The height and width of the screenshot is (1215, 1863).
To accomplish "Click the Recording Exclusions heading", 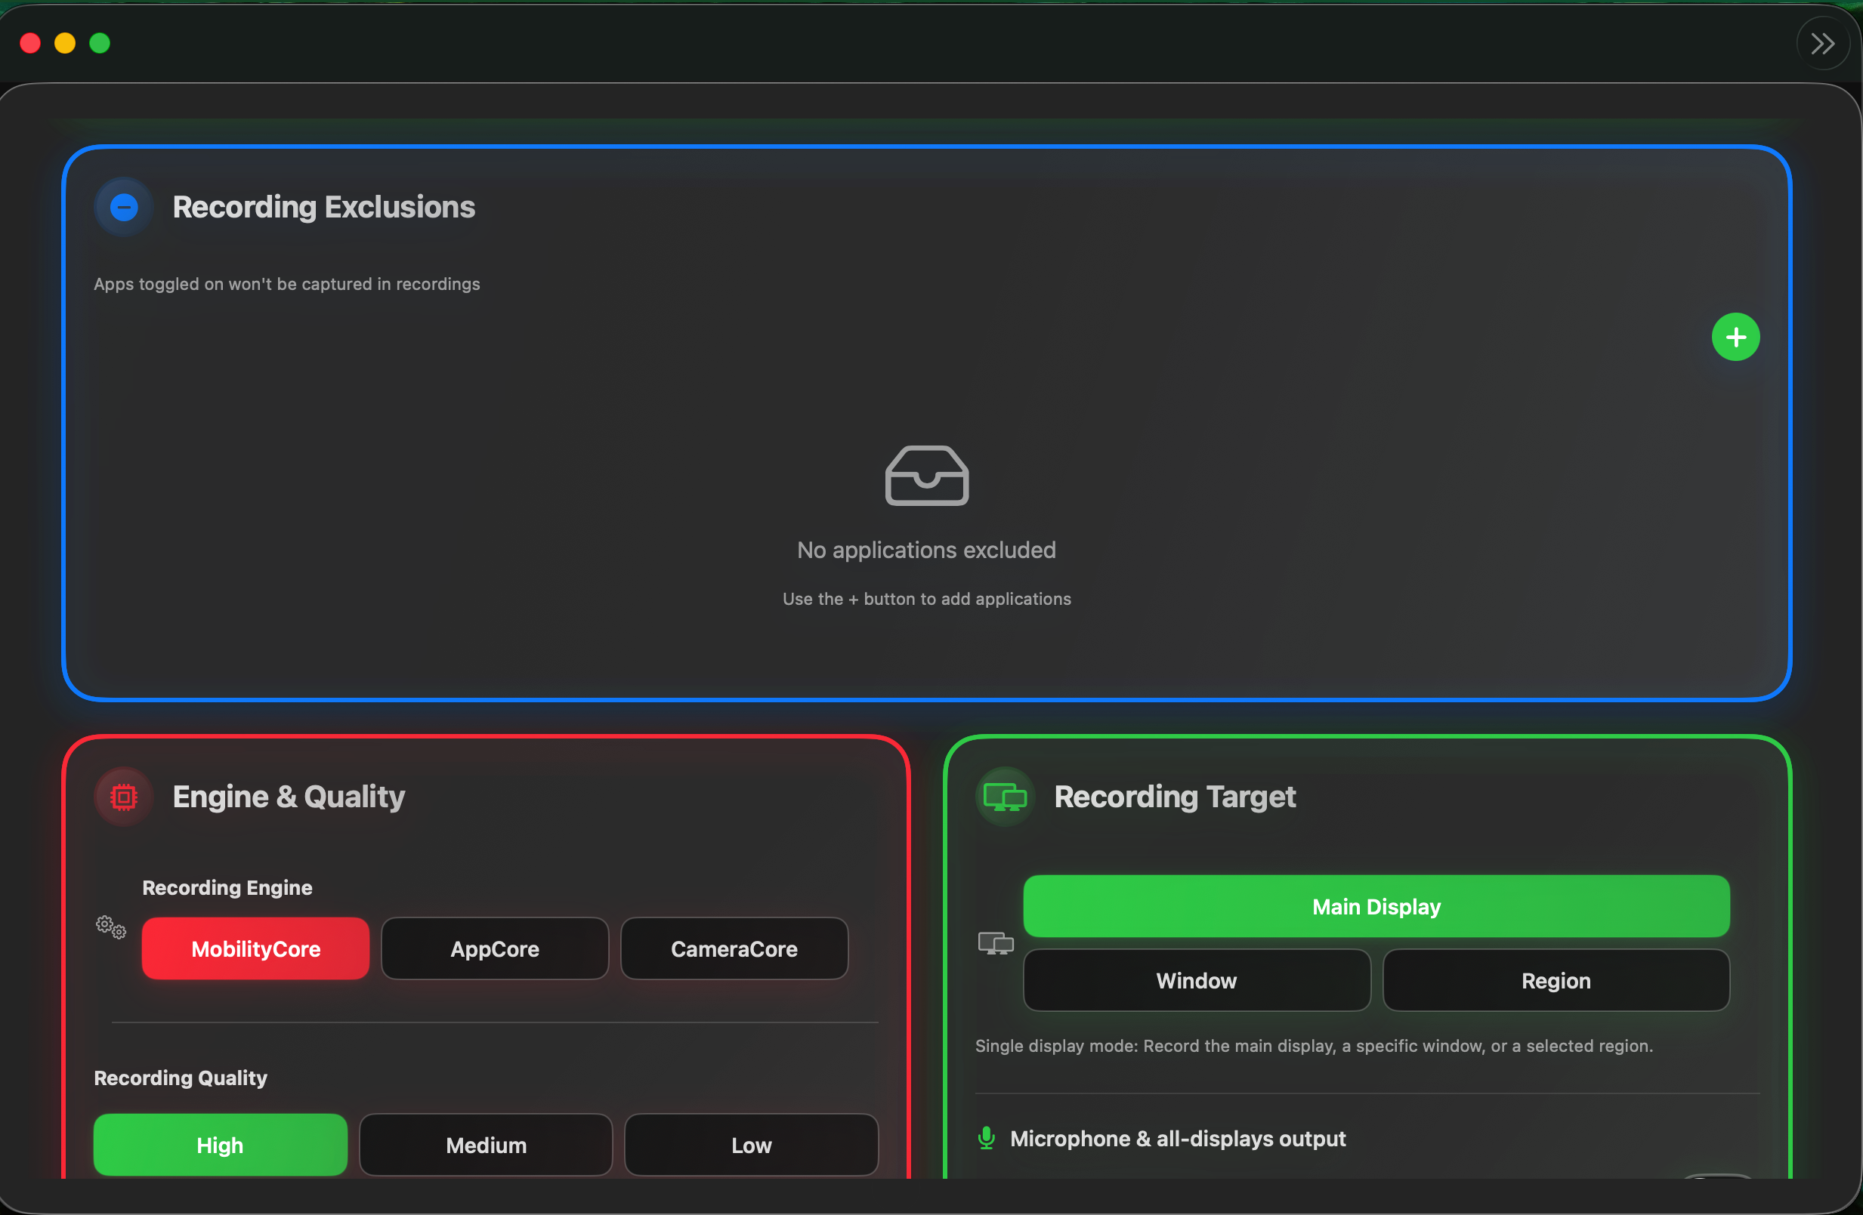I will [323, 208].
